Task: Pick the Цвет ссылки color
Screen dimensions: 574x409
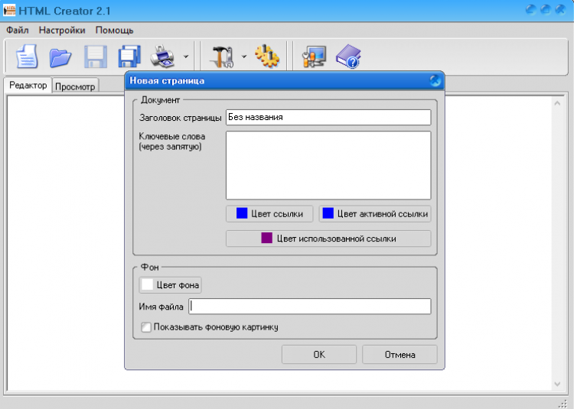Action: 269,214
